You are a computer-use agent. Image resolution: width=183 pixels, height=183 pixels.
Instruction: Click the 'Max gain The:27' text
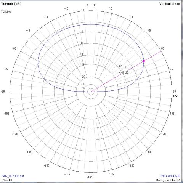pyautogui.click(x=168, y=180)
